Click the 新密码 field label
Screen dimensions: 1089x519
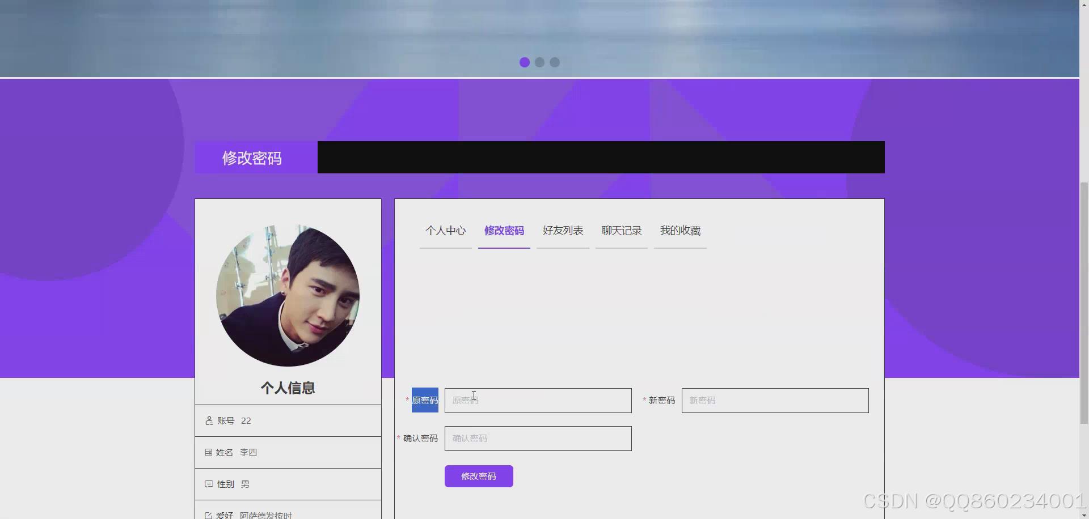tap(661, 401)
